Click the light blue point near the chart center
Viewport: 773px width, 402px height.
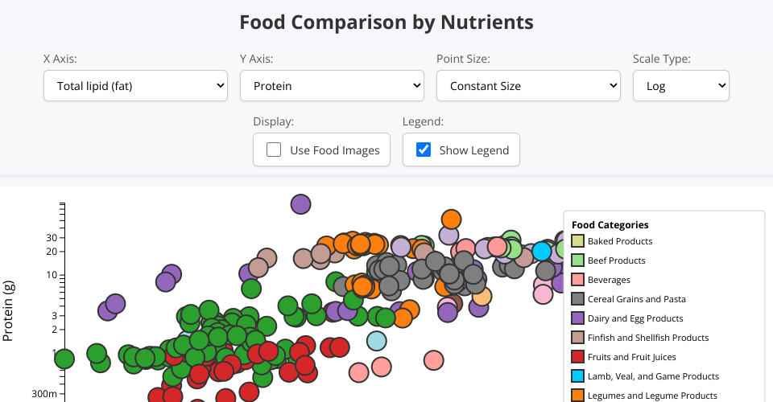[376, 341]
